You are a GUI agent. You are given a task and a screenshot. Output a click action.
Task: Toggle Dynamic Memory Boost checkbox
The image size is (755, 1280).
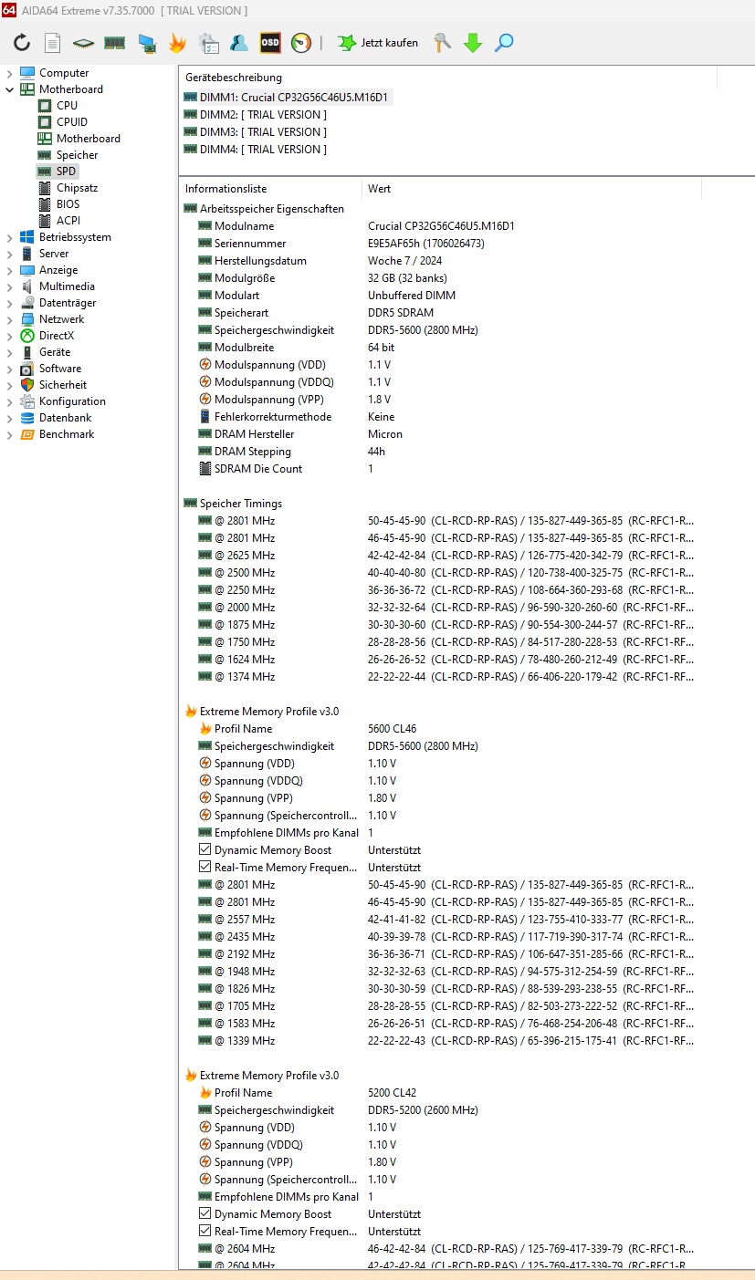point(207,849)
